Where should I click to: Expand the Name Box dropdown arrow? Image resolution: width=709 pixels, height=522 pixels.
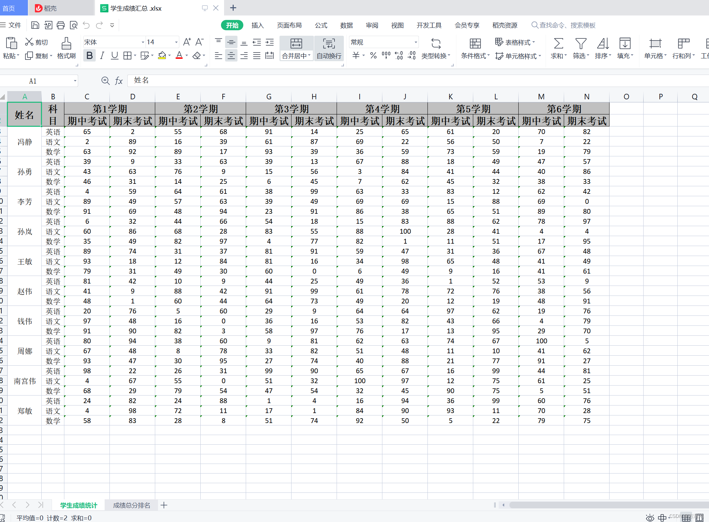click(x=75, y=81)
